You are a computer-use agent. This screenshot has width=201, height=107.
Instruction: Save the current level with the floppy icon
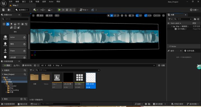(3, 10)
